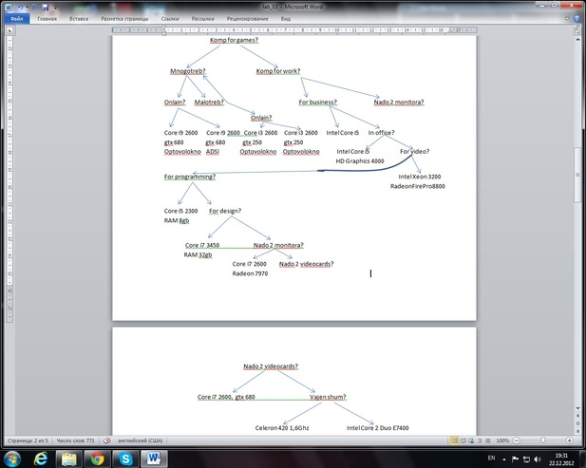Click the tab stop selector at ruler corner
This screenshot has height=468, width=586.
(x=9, y=30)
